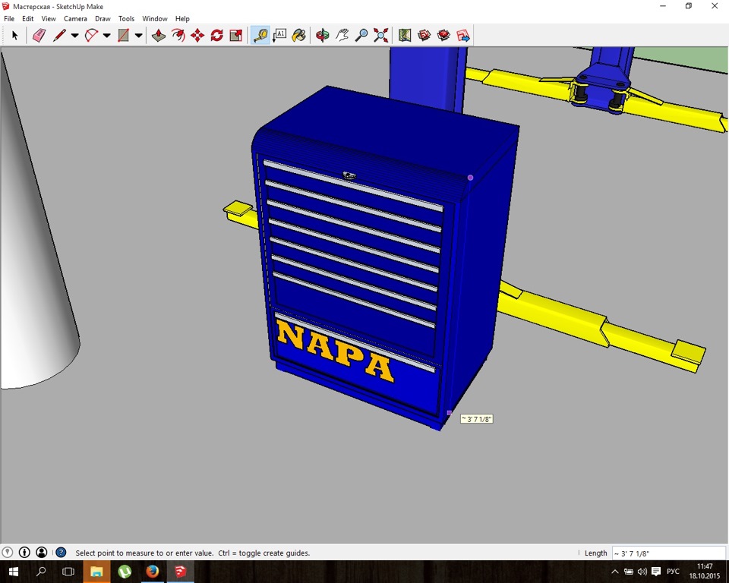Expand the Arc tool dropdown arrow
This screenshot has width=729, height=583.
point(107,36)
